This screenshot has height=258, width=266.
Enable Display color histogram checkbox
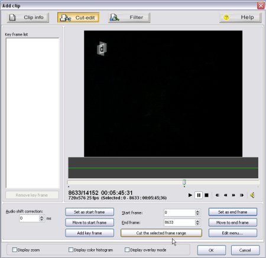pyautogui.click(x=71, y=250)
